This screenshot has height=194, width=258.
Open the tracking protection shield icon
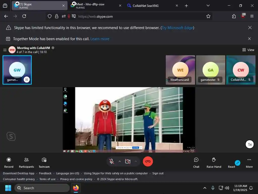click(50, 16)
